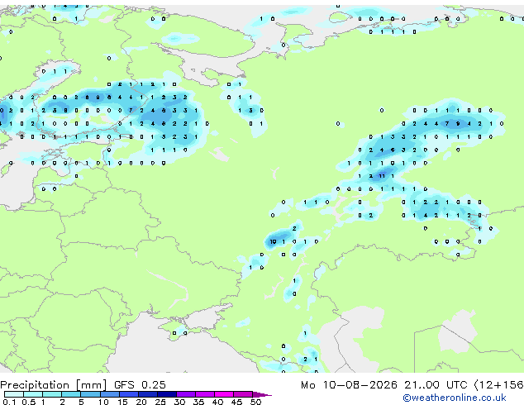The width and height of the screenshot is (524, 405).
Task: Click the '25' legend scale label
Action: coord(160,402)
